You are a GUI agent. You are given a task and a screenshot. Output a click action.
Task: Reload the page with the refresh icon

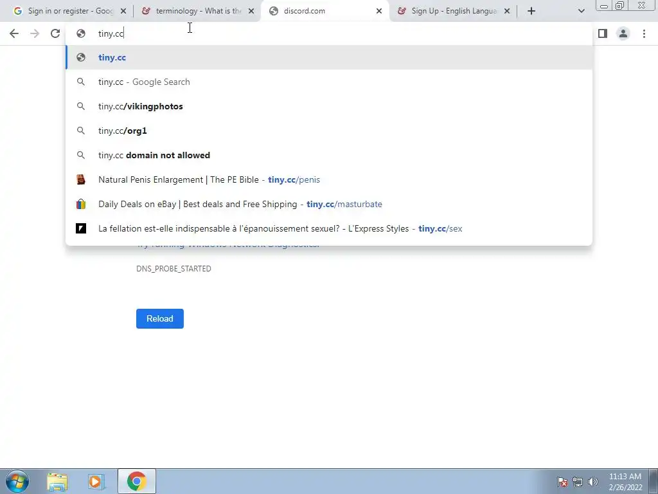pos(55,33)
